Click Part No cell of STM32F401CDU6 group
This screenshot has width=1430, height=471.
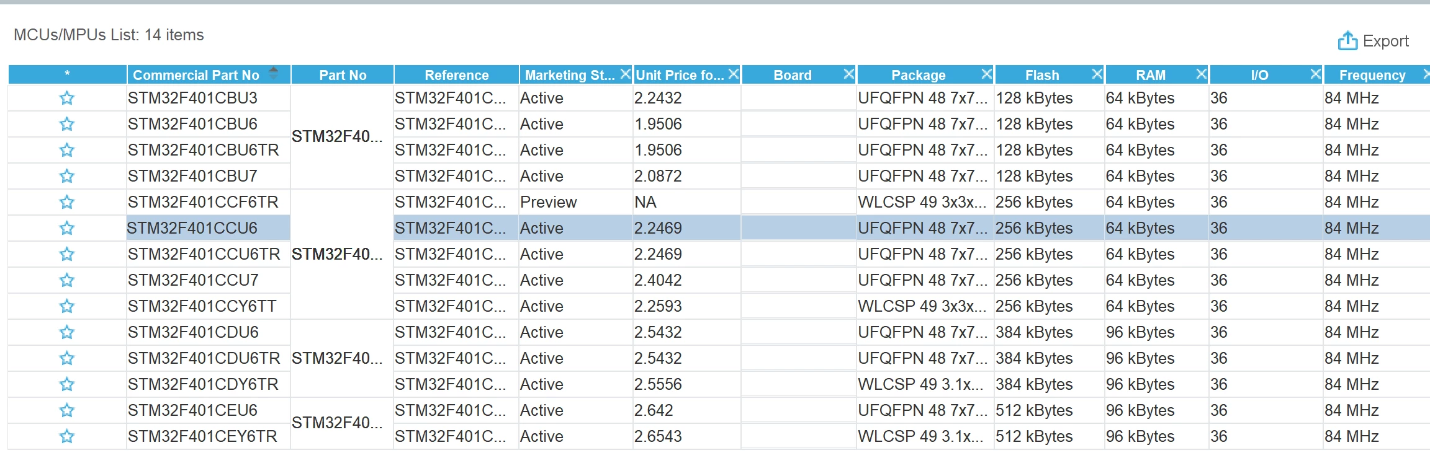click(343, 358)
